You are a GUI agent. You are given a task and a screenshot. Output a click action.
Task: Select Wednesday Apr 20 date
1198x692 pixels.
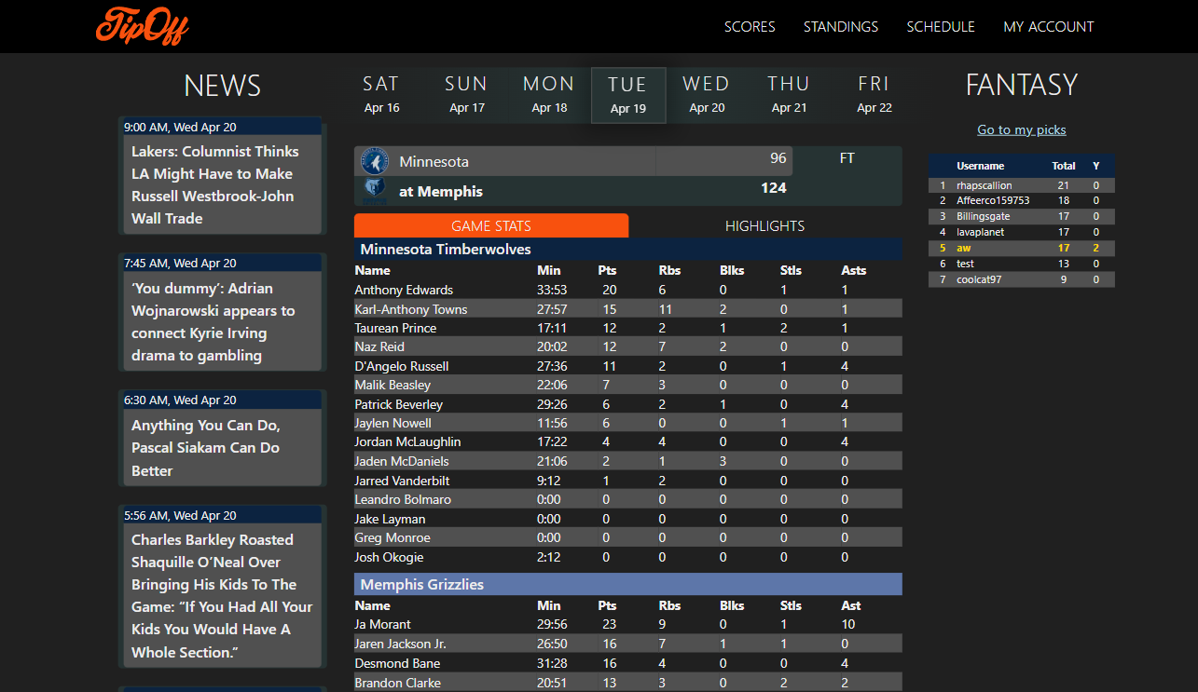(707, 95)
